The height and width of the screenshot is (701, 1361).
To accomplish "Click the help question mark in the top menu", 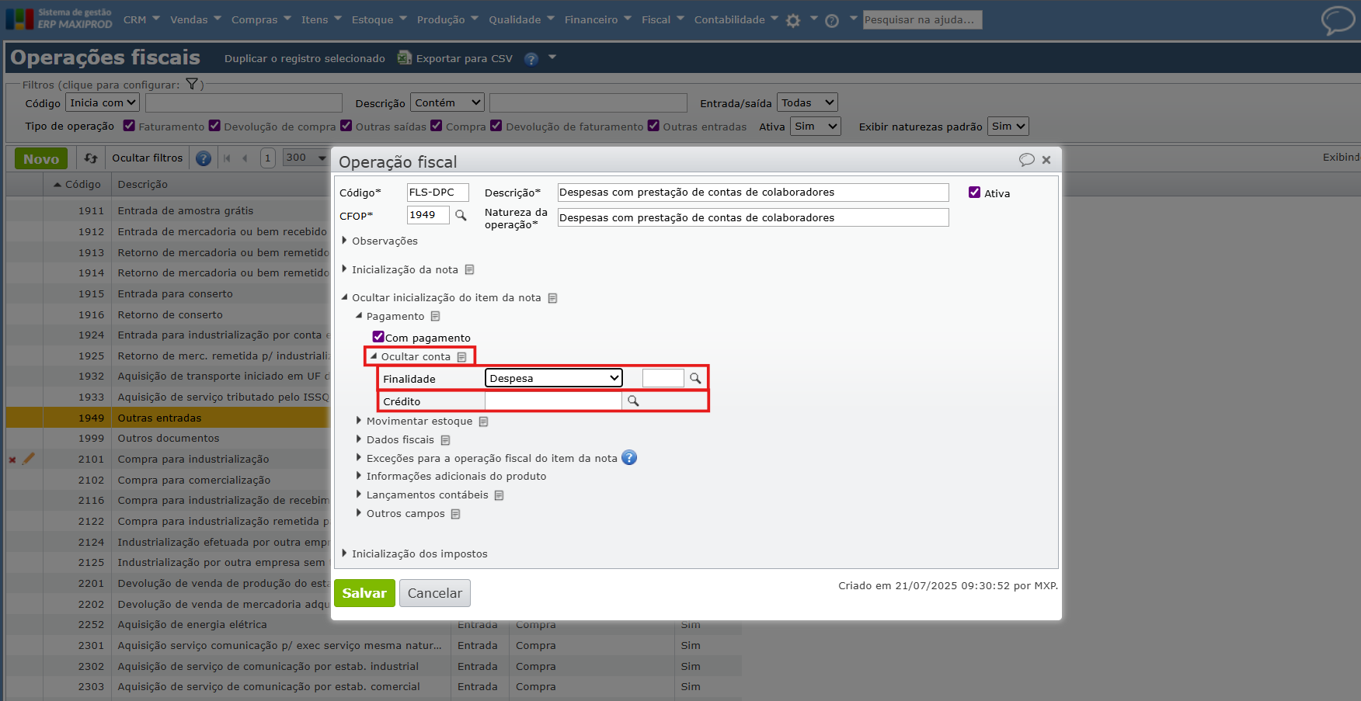I will [832, 21].
